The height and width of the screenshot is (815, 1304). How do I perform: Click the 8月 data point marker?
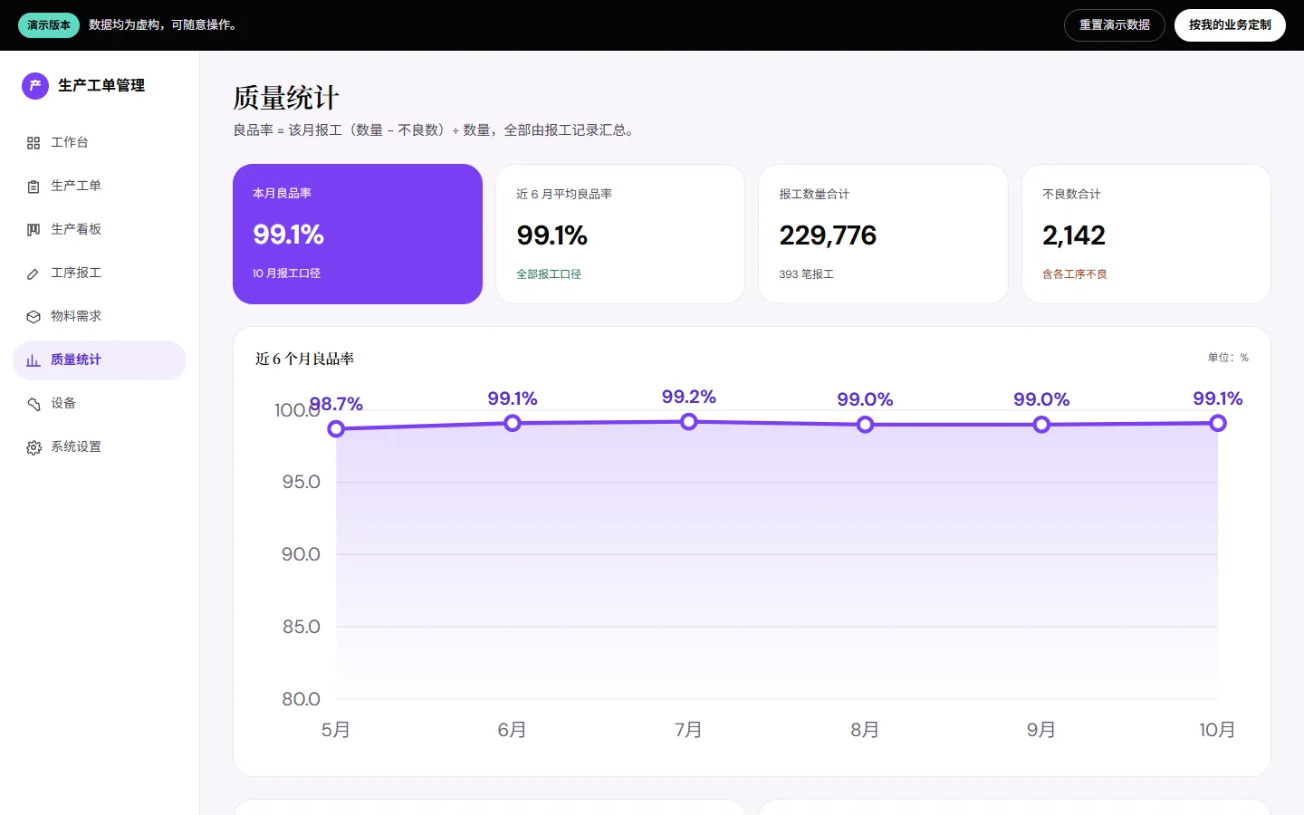(865, 424)
